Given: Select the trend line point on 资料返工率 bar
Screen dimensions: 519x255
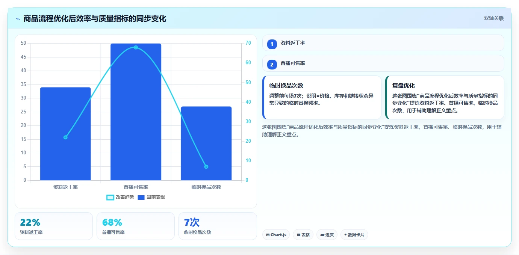Looking at the screenshot, I should coord(65,137).
